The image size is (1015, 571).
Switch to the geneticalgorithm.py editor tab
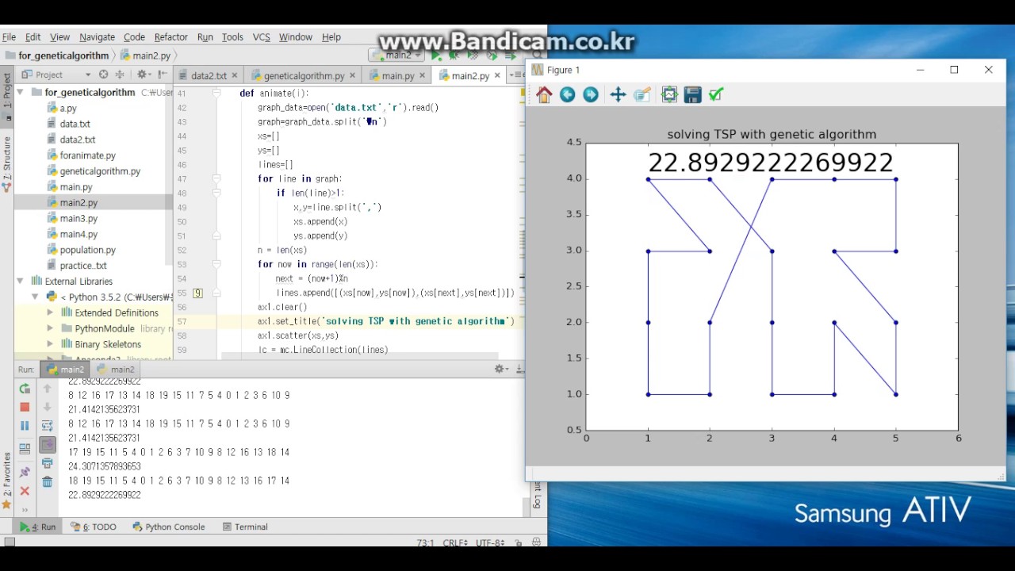pos(303,76)
